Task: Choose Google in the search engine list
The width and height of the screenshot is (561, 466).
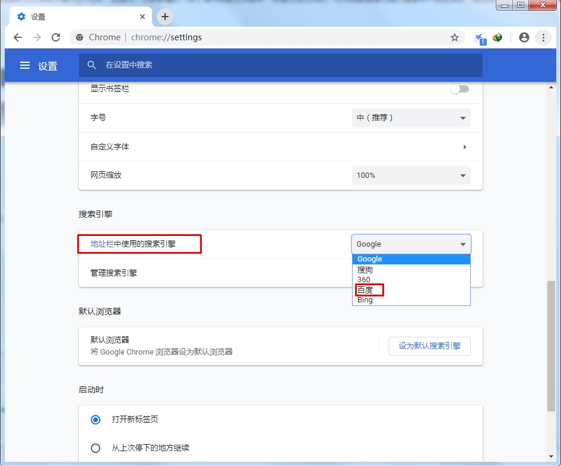Action: tap(411, 259)
